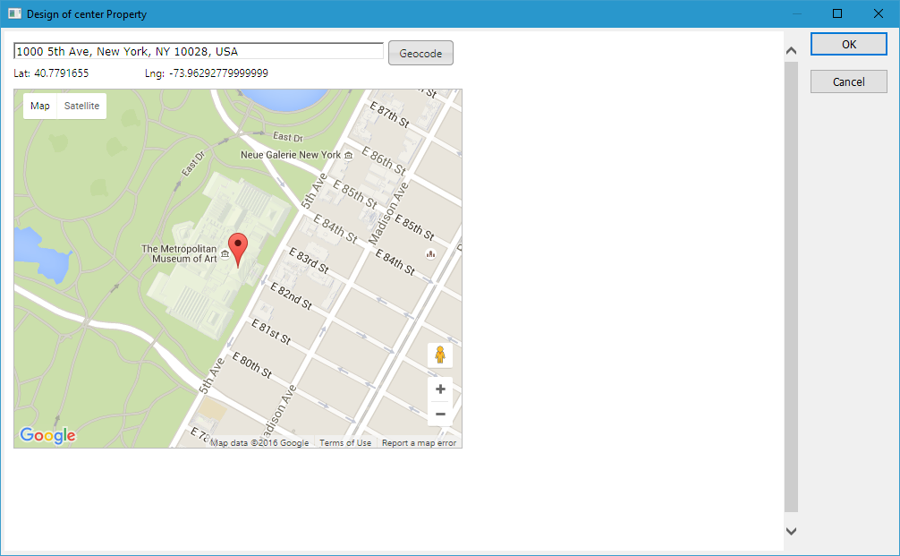Maximize the Design of center Property window
This screenshot has width=900, height=556.
[x=837, y=13]
